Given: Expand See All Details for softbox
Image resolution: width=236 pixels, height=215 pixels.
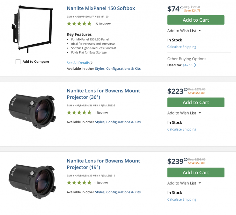Looking at the screenshot, I should pos(79,63).
